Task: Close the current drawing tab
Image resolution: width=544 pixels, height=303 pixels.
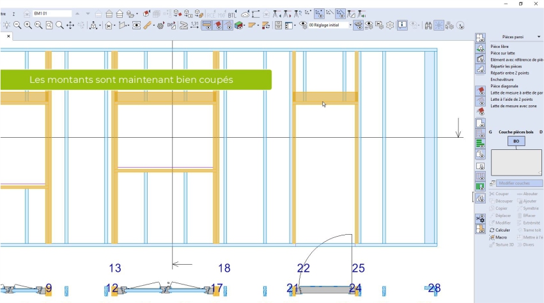Action: tap(8, 36)
